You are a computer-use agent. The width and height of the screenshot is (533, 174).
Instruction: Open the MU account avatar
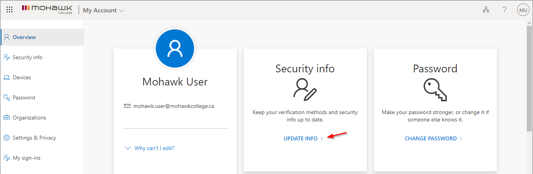pyautogui.click(x=523, y=10)
